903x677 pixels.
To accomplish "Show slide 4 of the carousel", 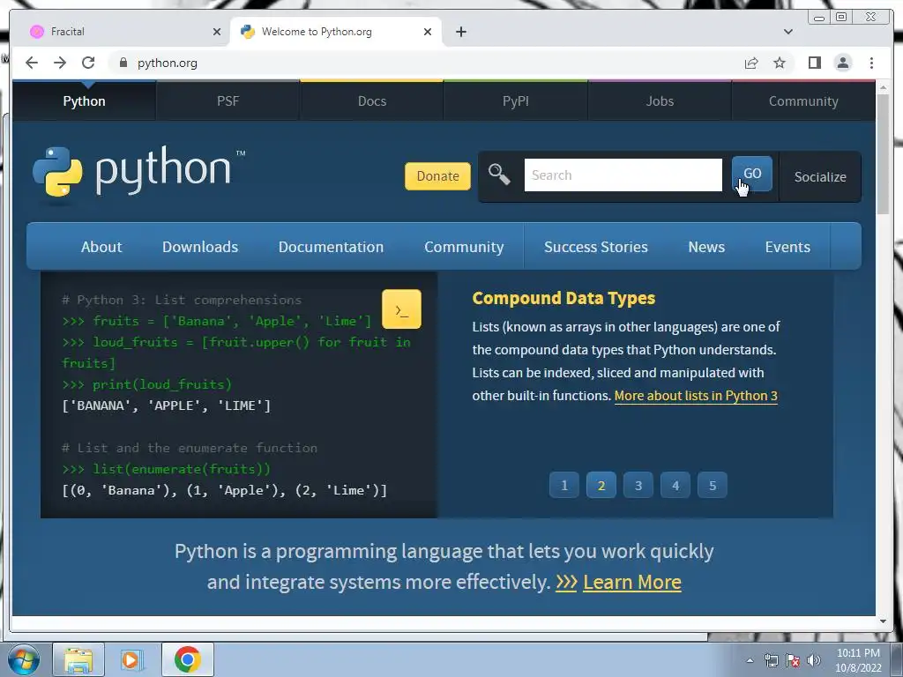I will (x=675, y=486).
